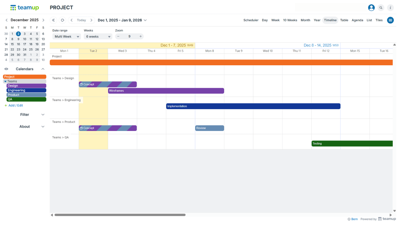400x225 pixels.
Task: Toggle the Engineering calendar in sidebar
Action: 26,90
